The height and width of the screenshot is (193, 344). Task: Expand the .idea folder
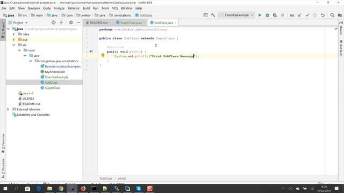pyautogui.click(x=13, y=34)
